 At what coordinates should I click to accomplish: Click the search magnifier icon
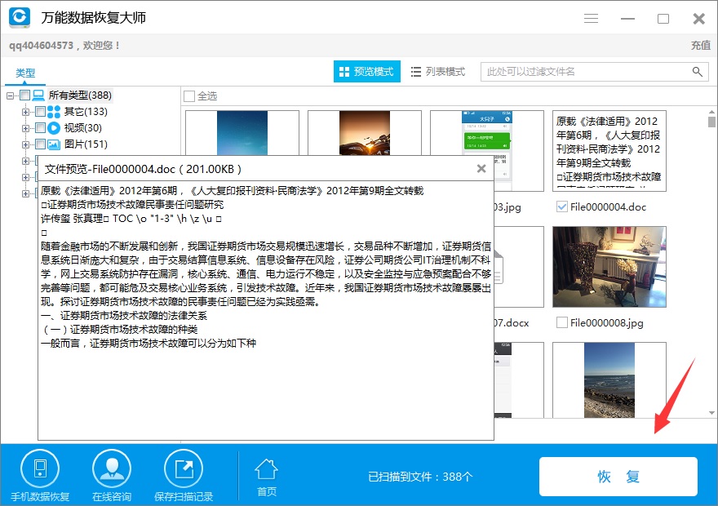click(698, 72)
